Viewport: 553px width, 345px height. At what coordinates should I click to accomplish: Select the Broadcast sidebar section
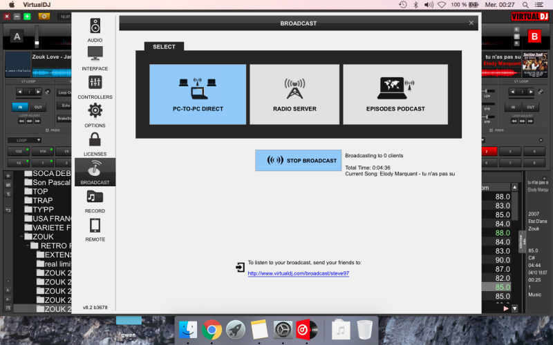[x=95, y=172]
